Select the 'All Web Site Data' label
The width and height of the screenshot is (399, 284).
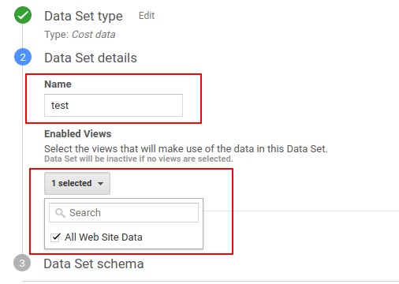click(x=103, y=237)
